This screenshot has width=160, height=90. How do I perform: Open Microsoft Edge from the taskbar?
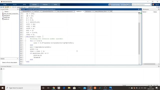click(x=64, y=88)
